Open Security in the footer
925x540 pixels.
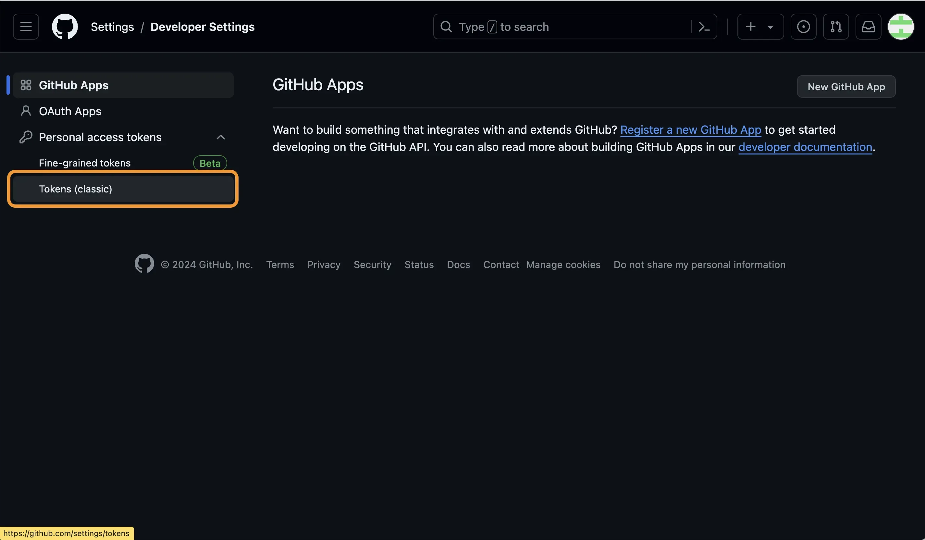[372, 264]
